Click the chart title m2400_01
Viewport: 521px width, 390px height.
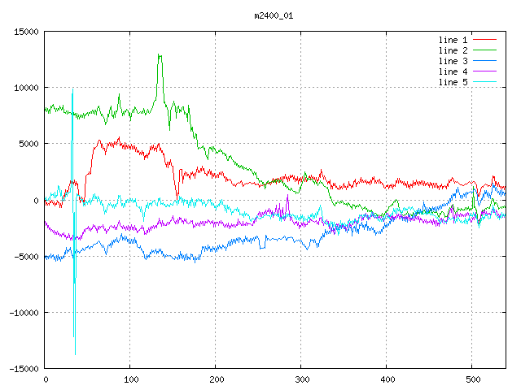pyautogui.click(x=274, y=15)
